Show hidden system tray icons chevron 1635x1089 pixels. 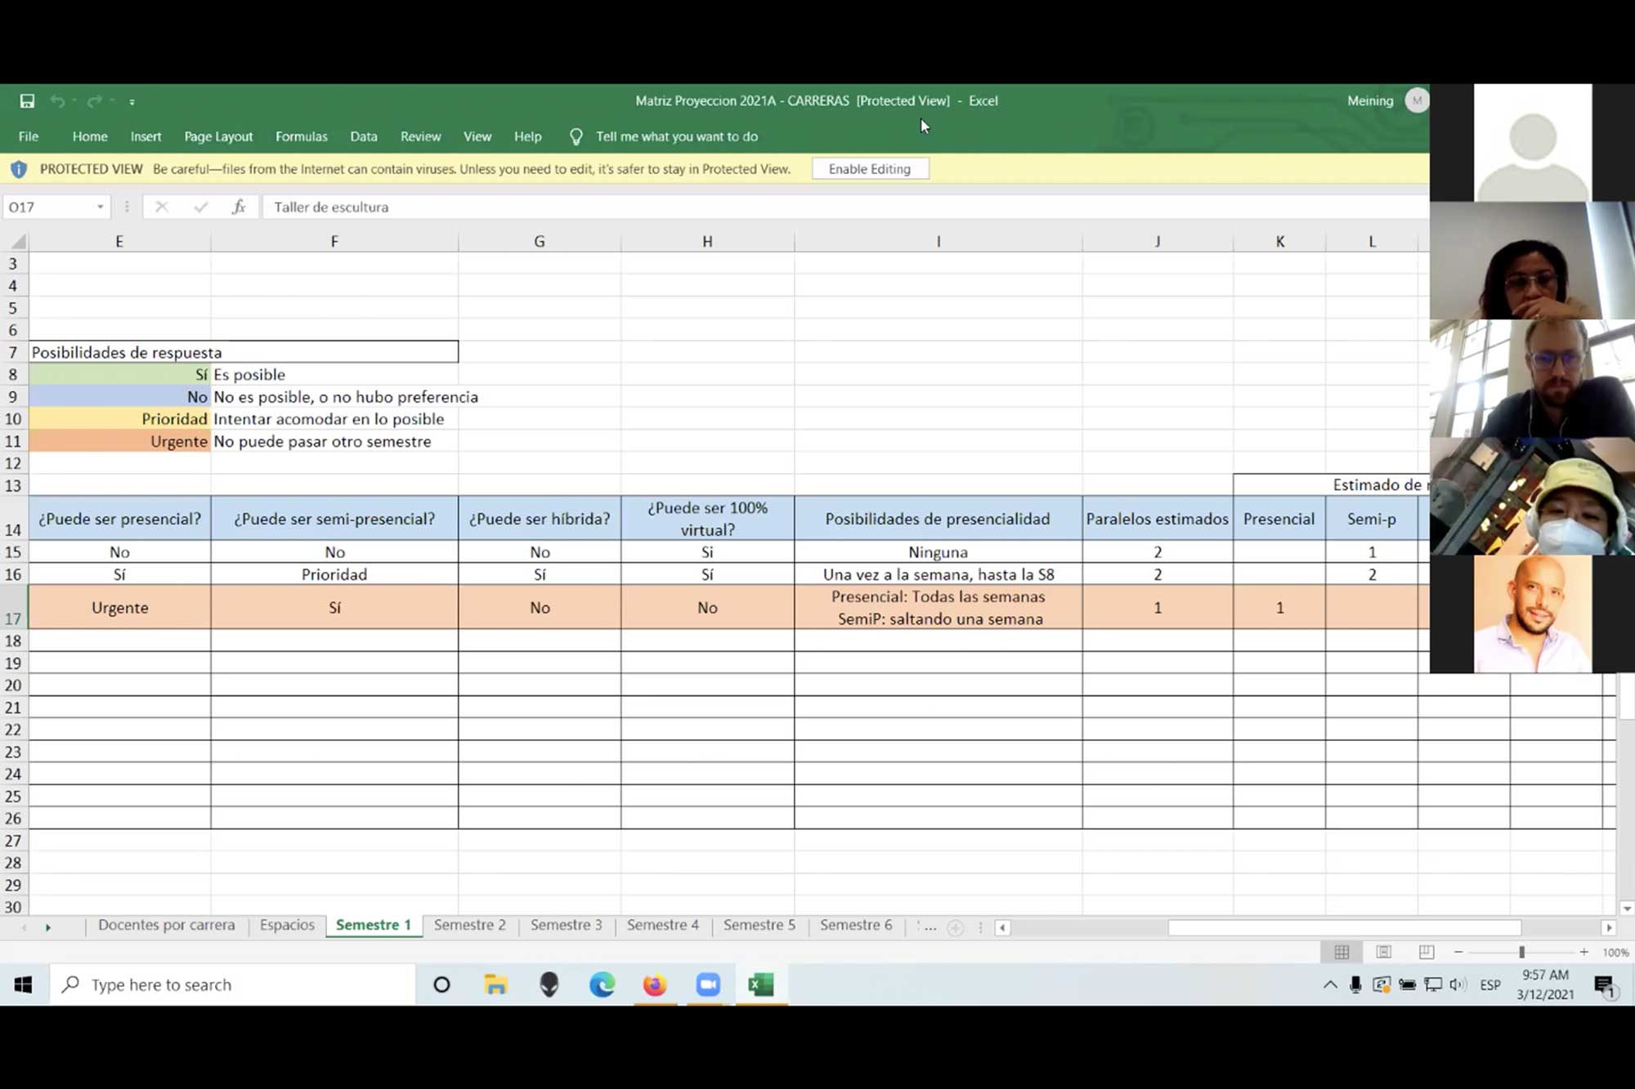click(1330, 984)
